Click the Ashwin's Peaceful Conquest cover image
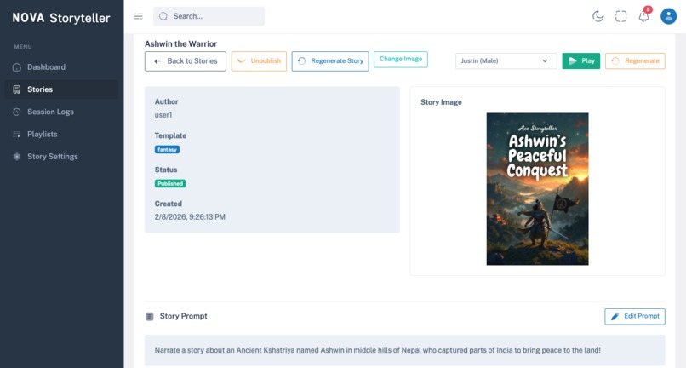 (537, 189)
